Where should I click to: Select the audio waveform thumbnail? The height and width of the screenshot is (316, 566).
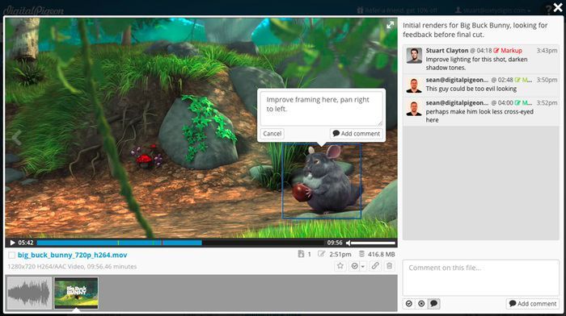[29, 293]
